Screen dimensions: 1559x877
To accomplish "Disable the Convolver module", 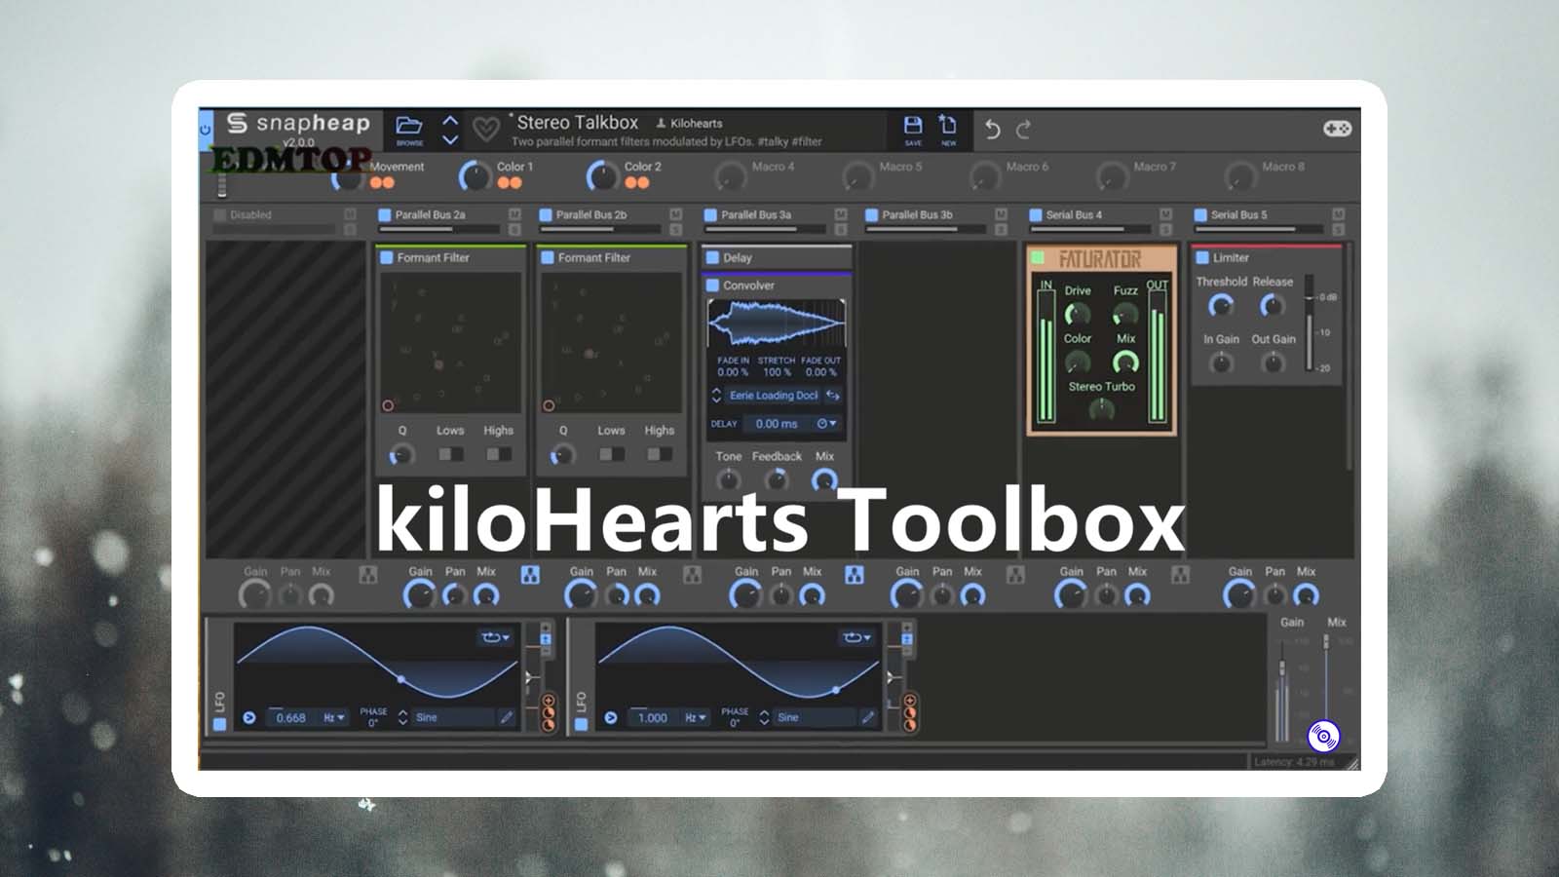I will [x=712, y=286].
